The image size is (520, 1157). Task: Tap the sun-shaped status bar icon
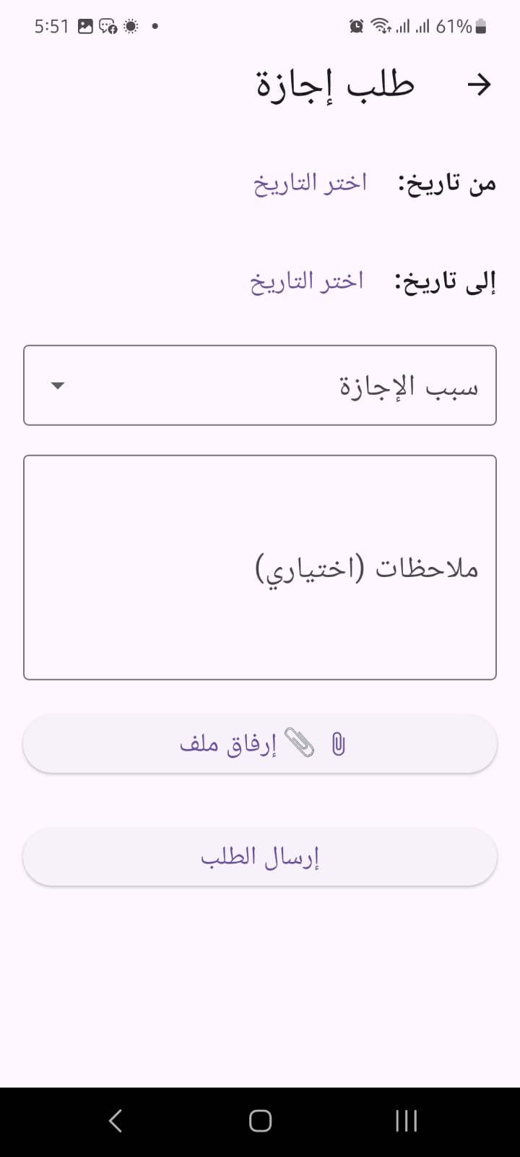point(131,27)
